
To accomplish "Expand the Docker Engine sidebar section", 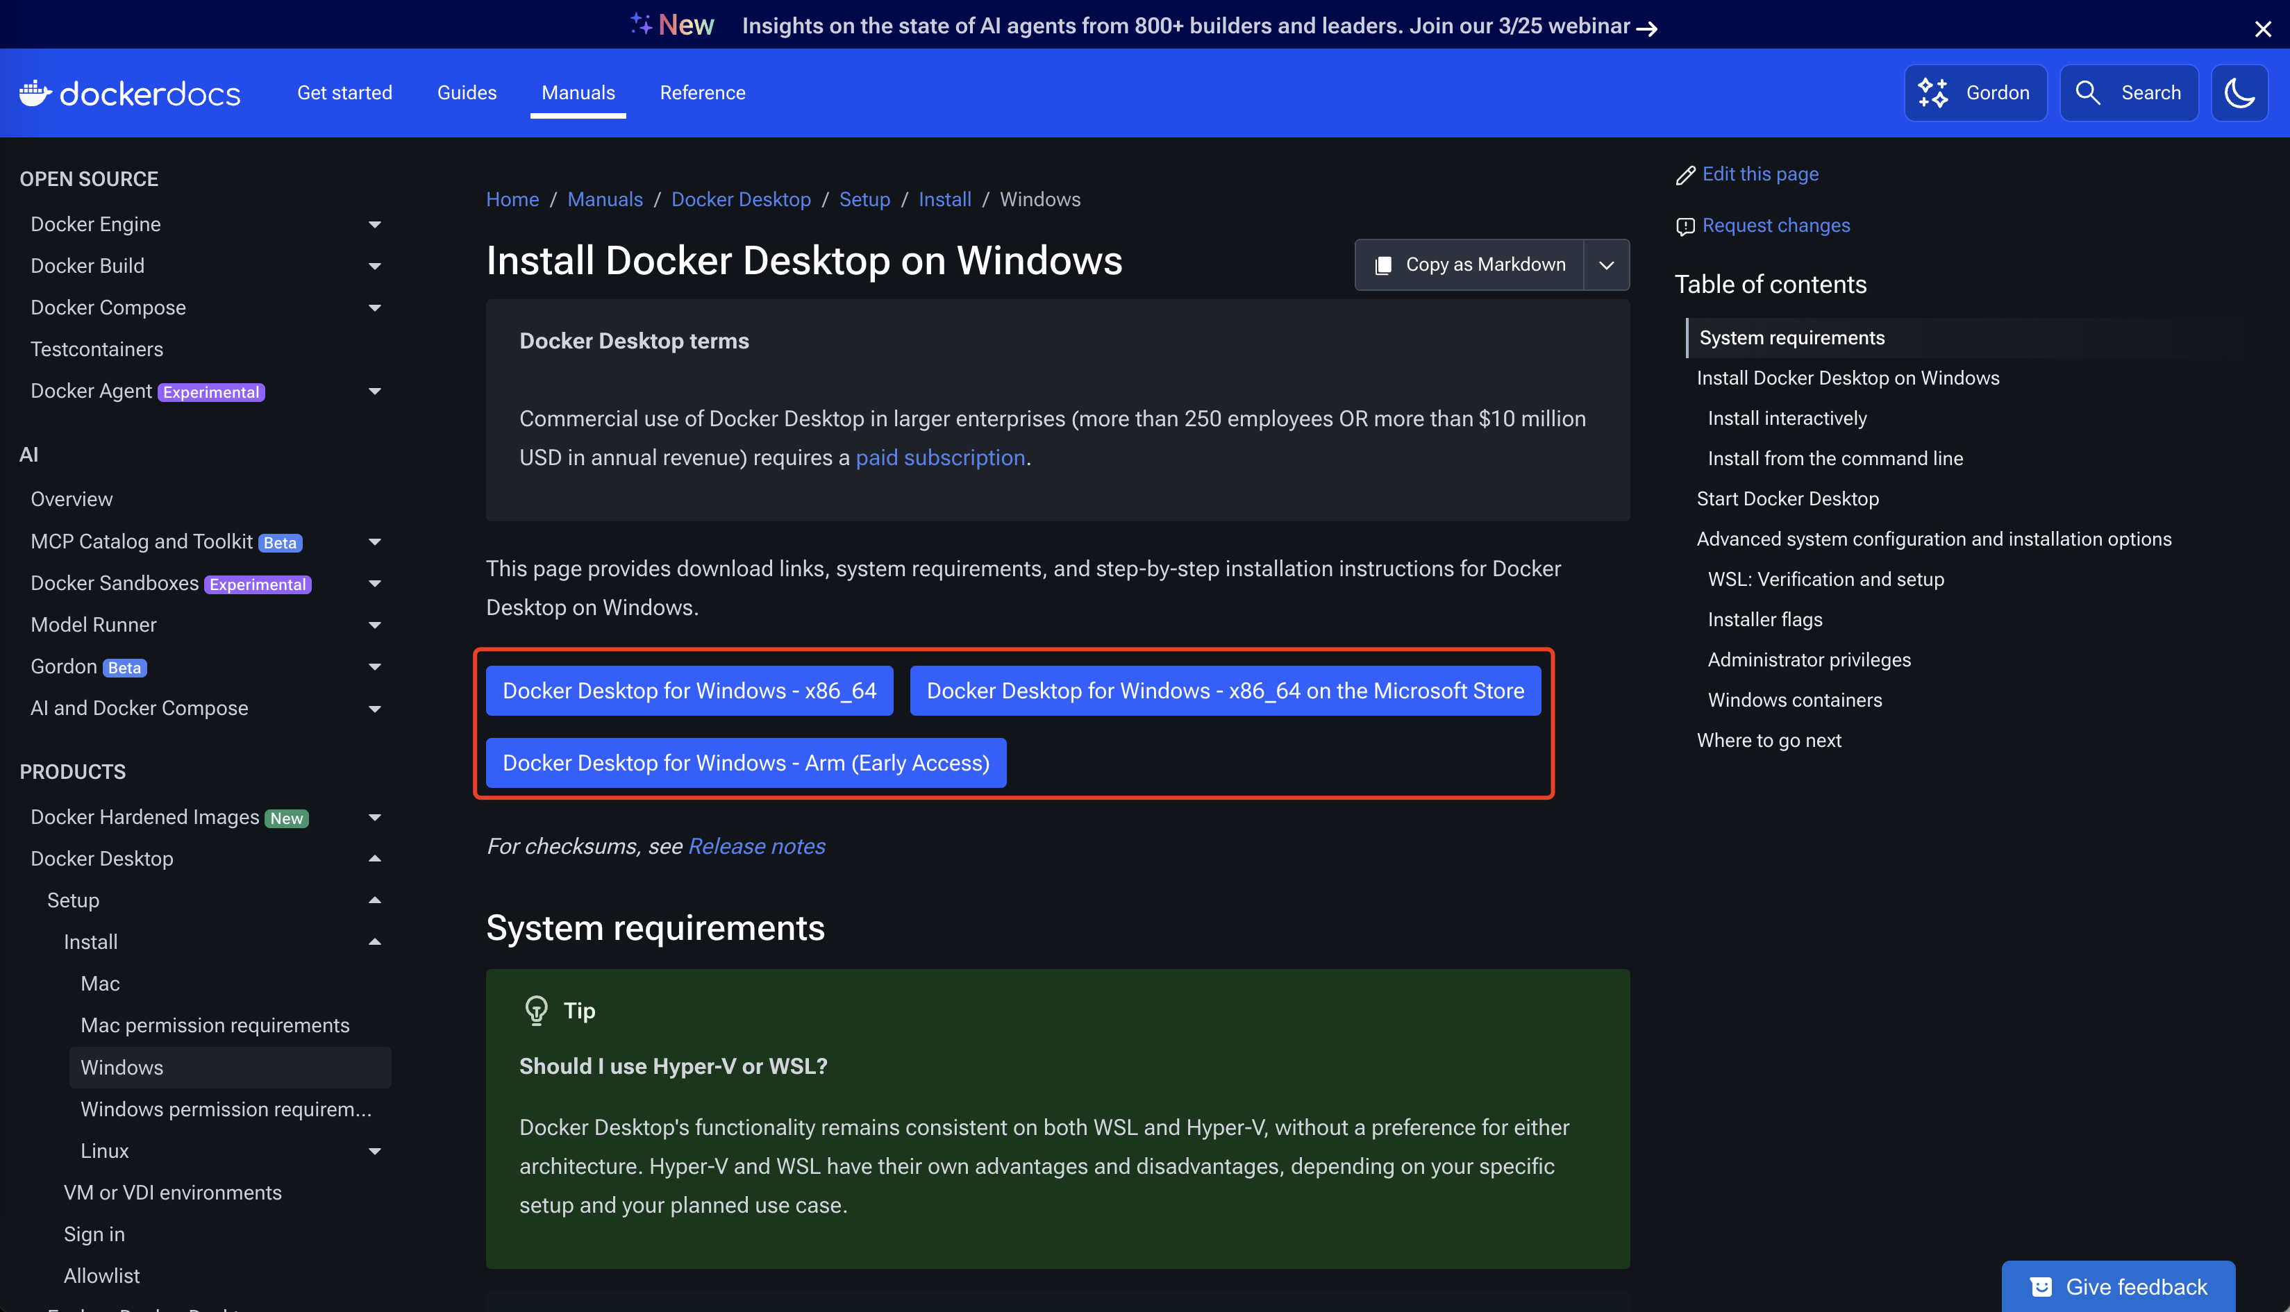I will coord(375,224).
